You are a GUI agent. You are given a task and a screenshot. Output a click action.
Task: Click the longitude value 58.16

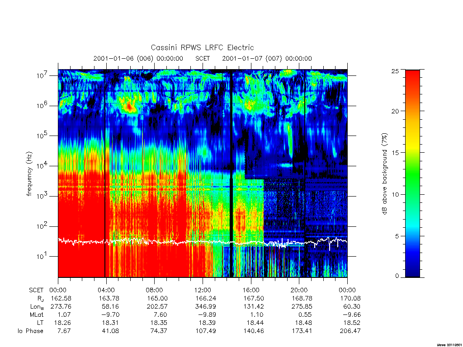click(x=110, y=307)
